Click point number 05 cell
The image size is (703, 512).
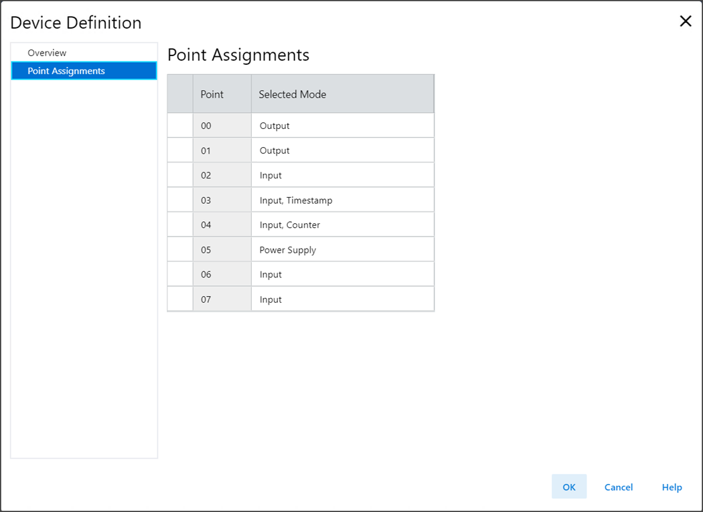(221, 250)
